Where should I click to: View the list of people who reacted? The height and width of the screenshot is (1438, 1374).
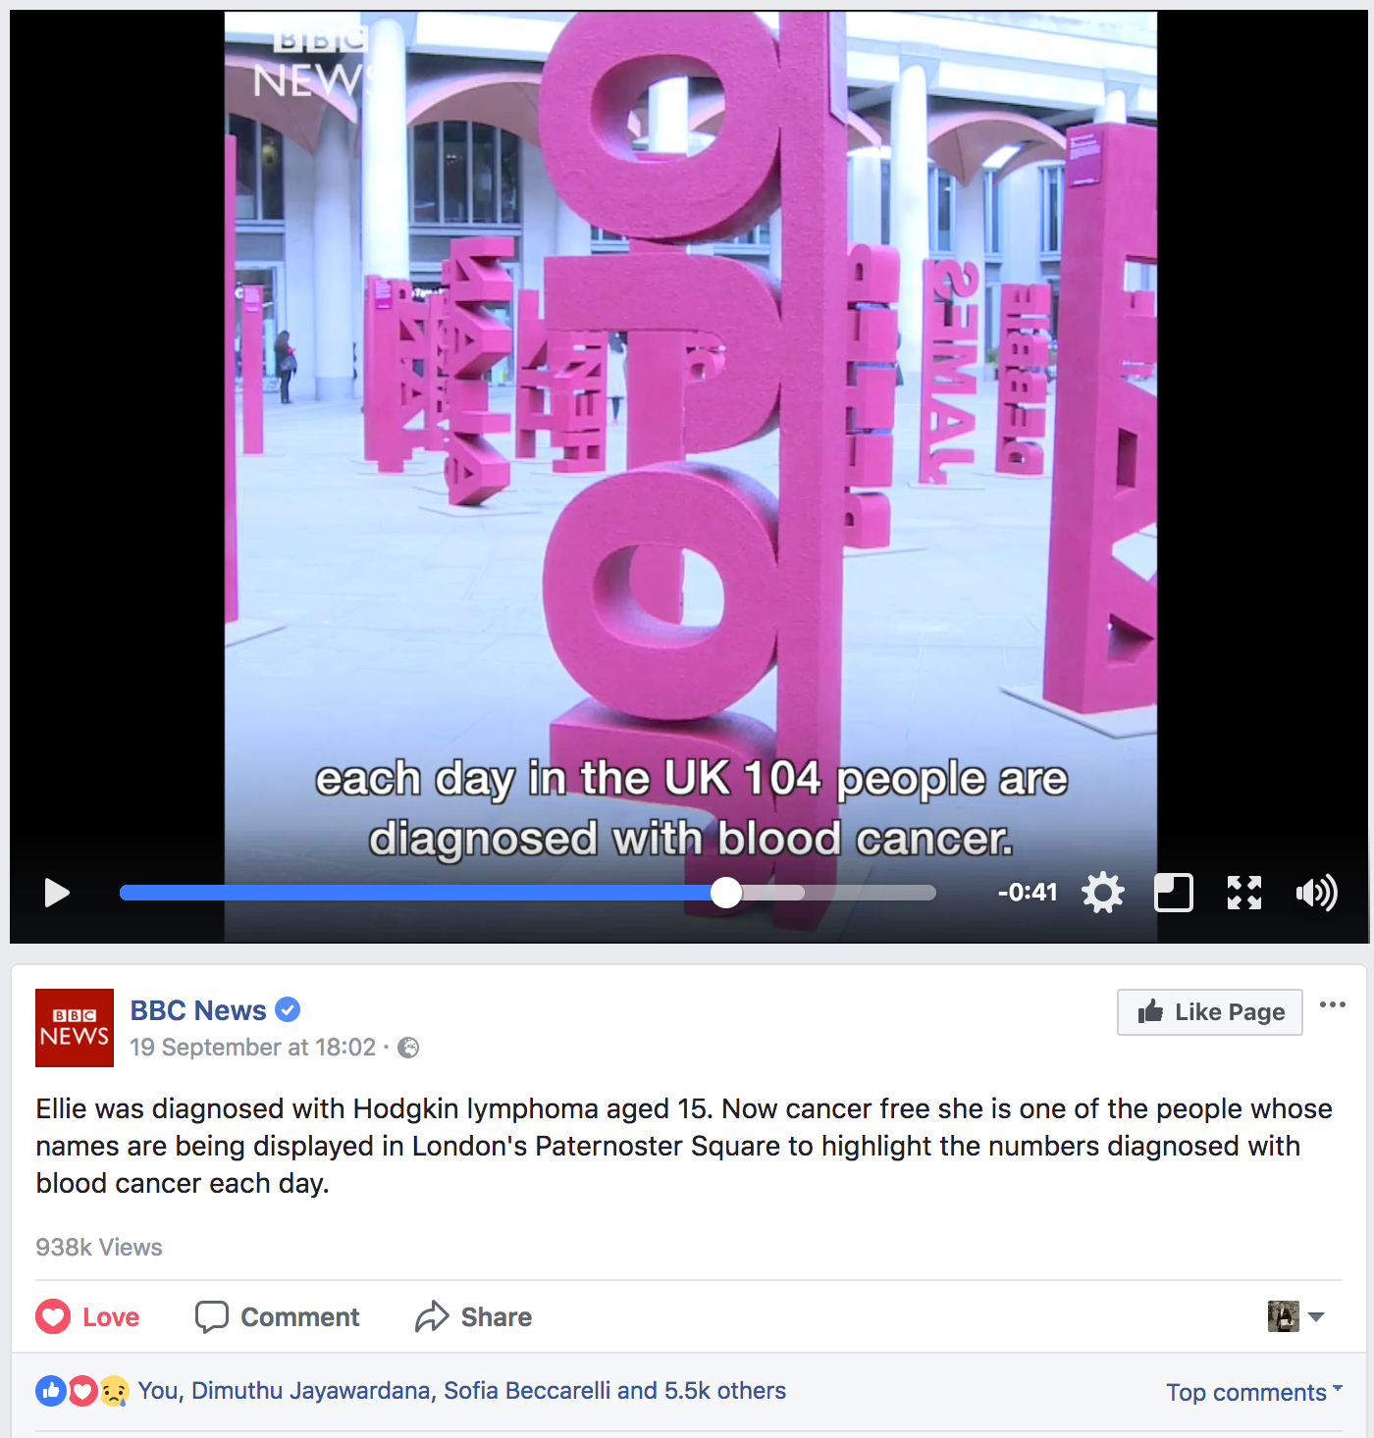point(461,1391)
